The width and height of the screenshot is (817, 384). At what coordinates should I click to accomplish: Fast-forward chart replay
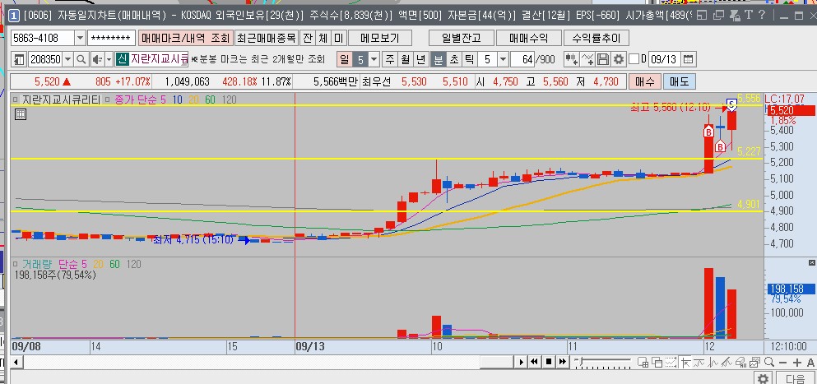563,362
